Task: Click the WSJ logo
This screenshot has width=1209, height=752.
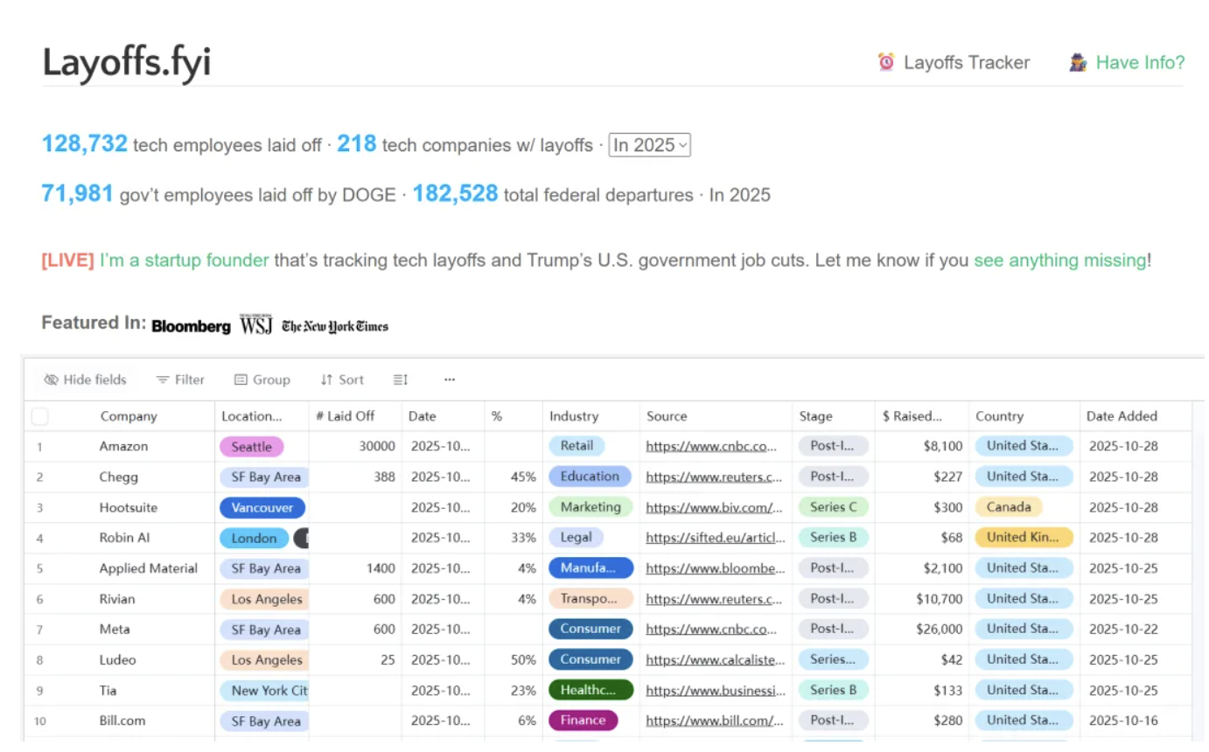Action: click(x=256, y=325)
